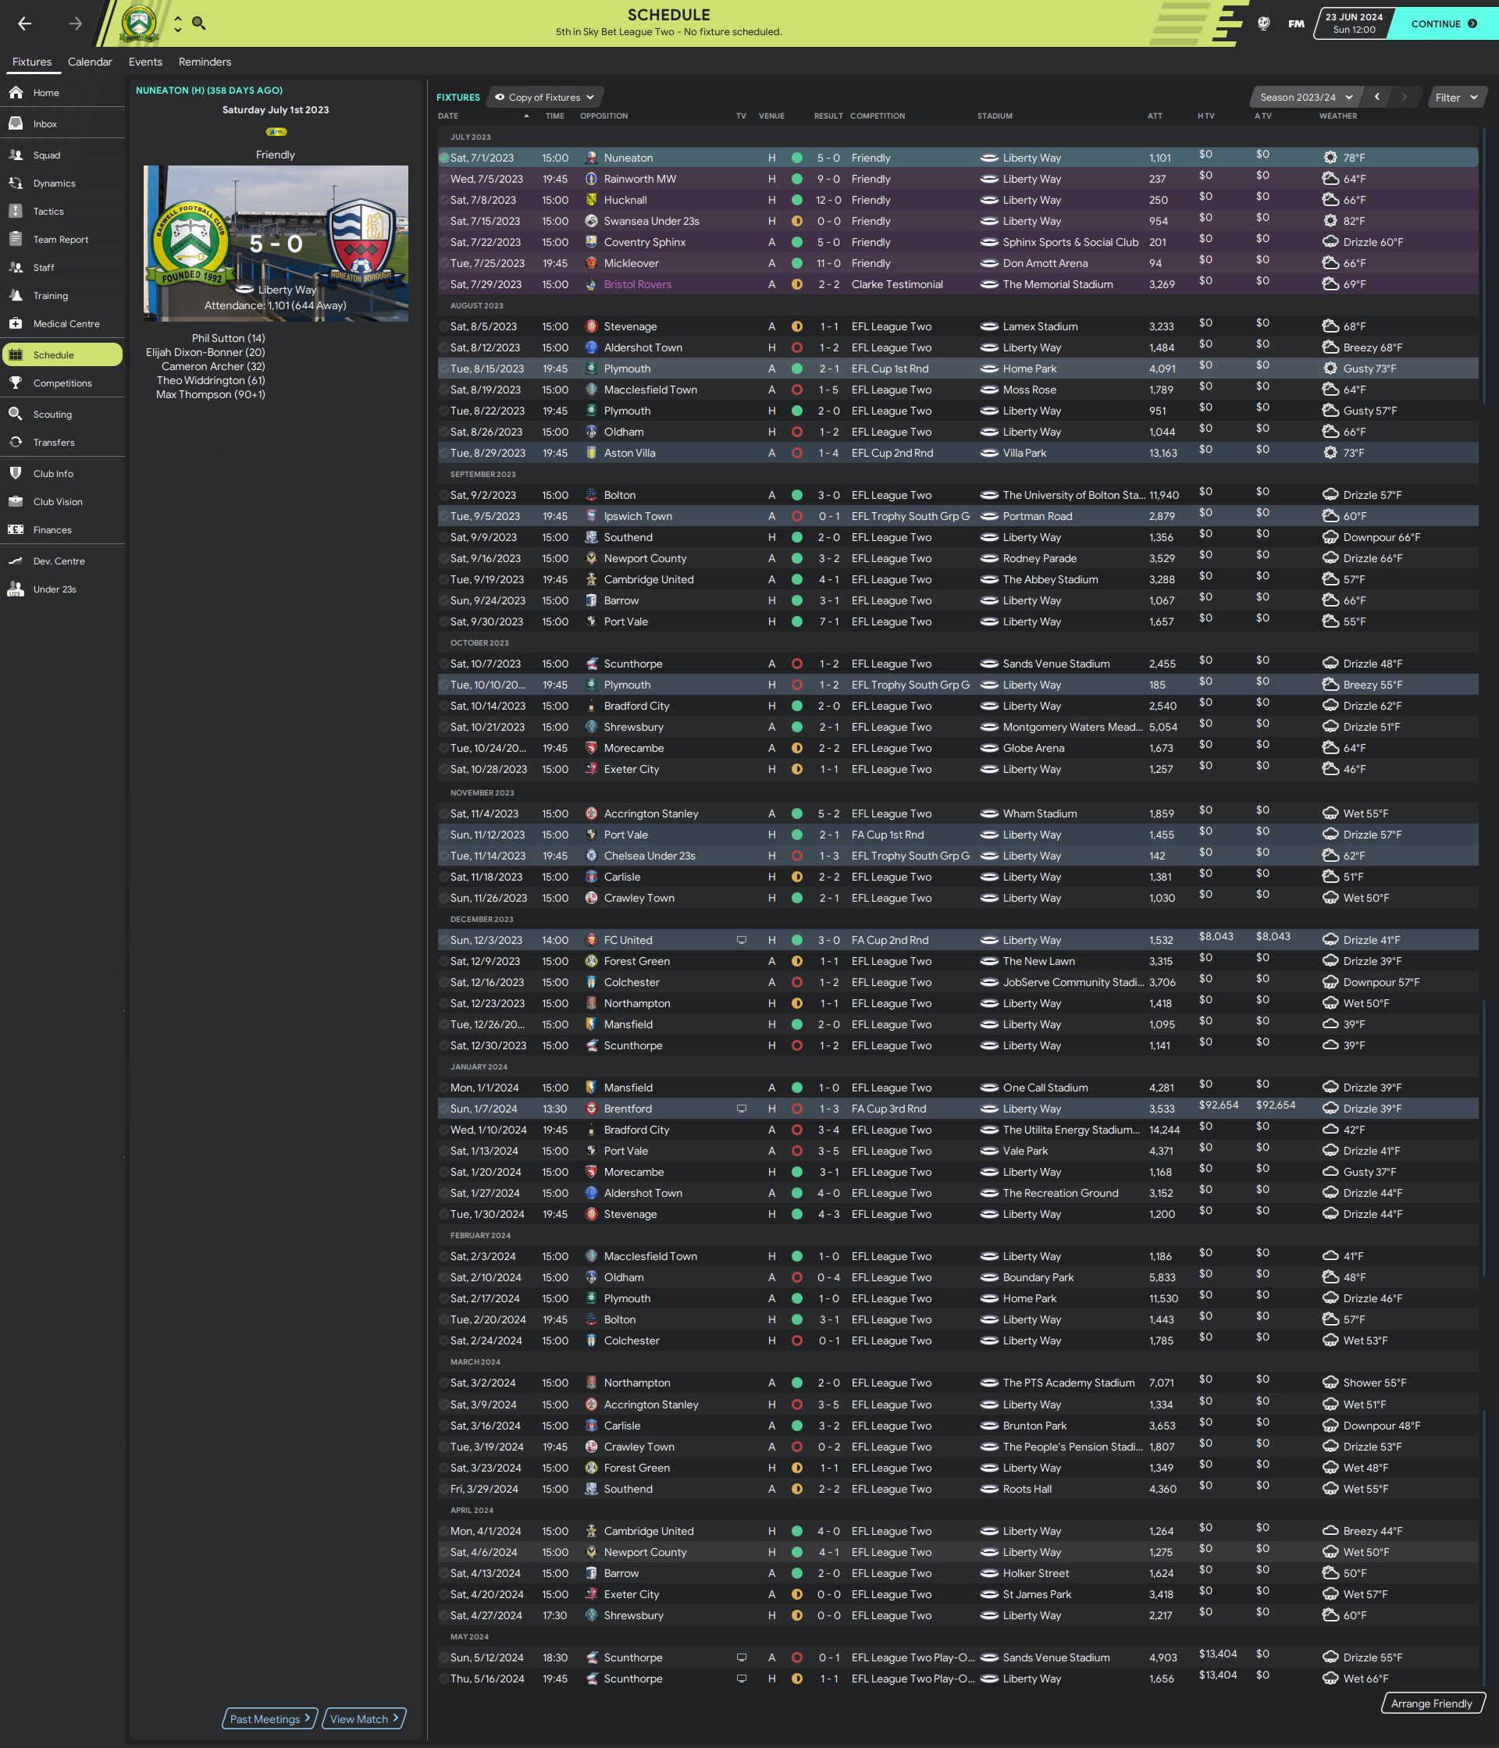Click Arrange Friendly button
Image resolution: width=1499 pixels, height=1748 pixels.
pos(1432,1703)
